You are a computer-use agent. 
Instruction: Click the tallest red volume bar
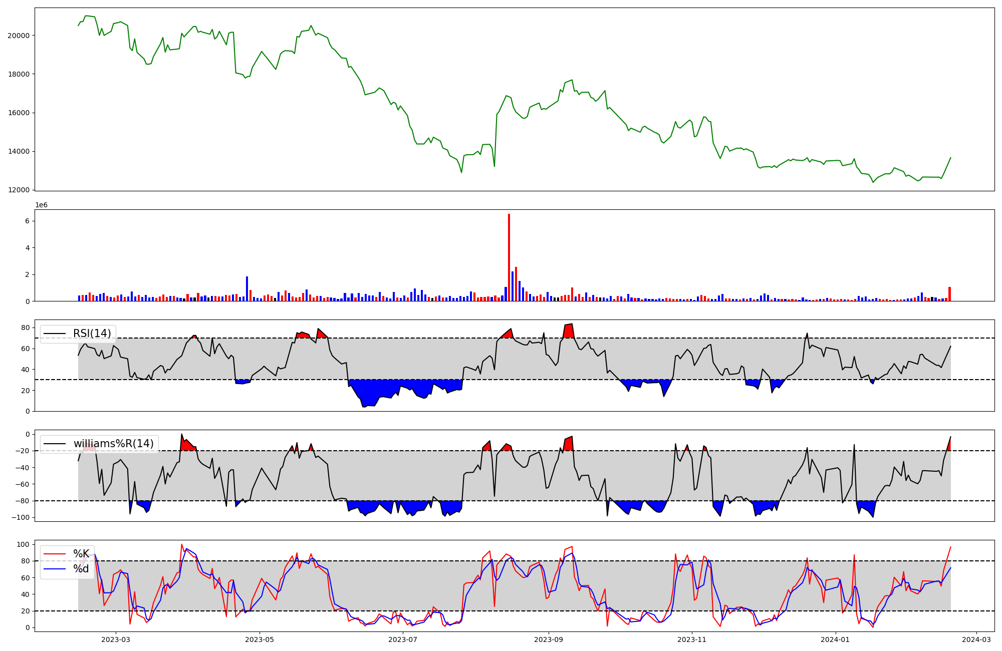click(x=509, y=258)
